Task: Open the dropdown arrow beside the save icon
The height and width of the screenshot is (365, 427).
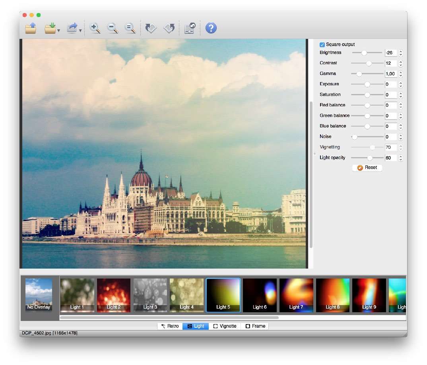Action: [59, 31]
